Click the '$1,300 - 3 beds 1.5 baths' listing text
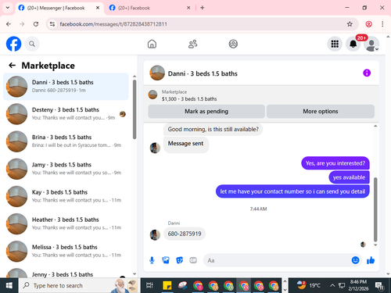This screenshot has width=391, height=293. click(189, 99)
